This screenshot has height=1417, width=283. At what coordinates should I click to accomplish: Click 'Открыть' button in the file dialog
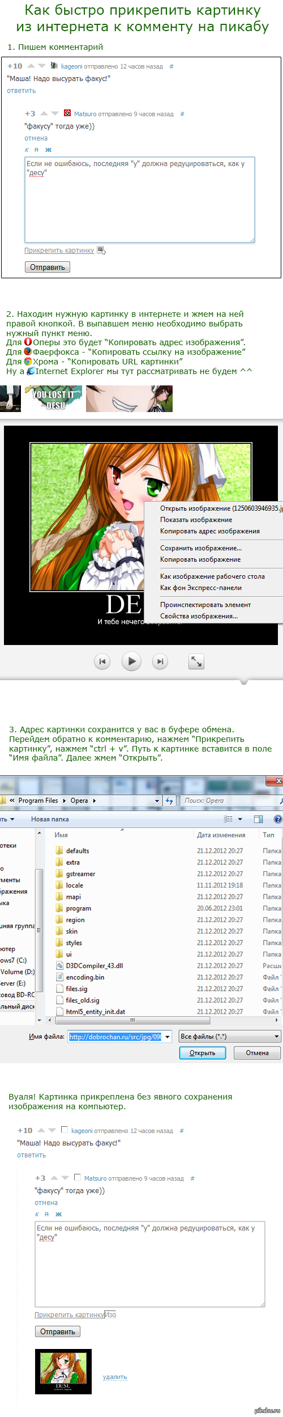(202, 1053)
